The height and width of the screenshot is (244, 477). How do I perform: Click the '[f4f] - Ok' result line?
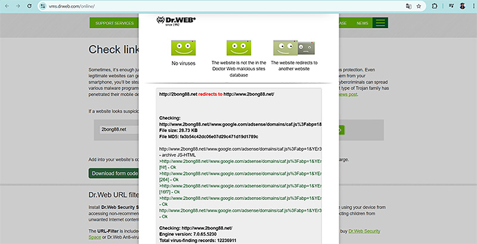(x=168, y=167)
